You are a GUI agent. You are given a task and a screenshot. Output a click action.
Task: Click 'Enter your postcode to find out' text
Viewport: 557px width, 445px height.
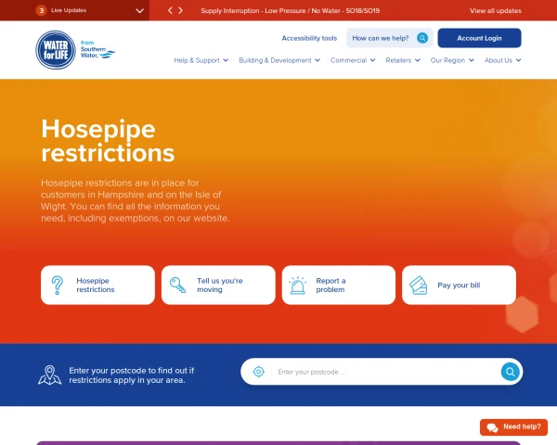coord(132,375)
